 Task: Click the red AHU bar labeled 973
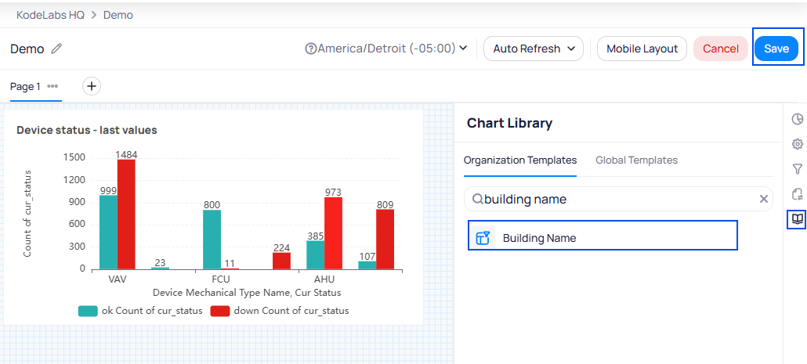(333, 233)
